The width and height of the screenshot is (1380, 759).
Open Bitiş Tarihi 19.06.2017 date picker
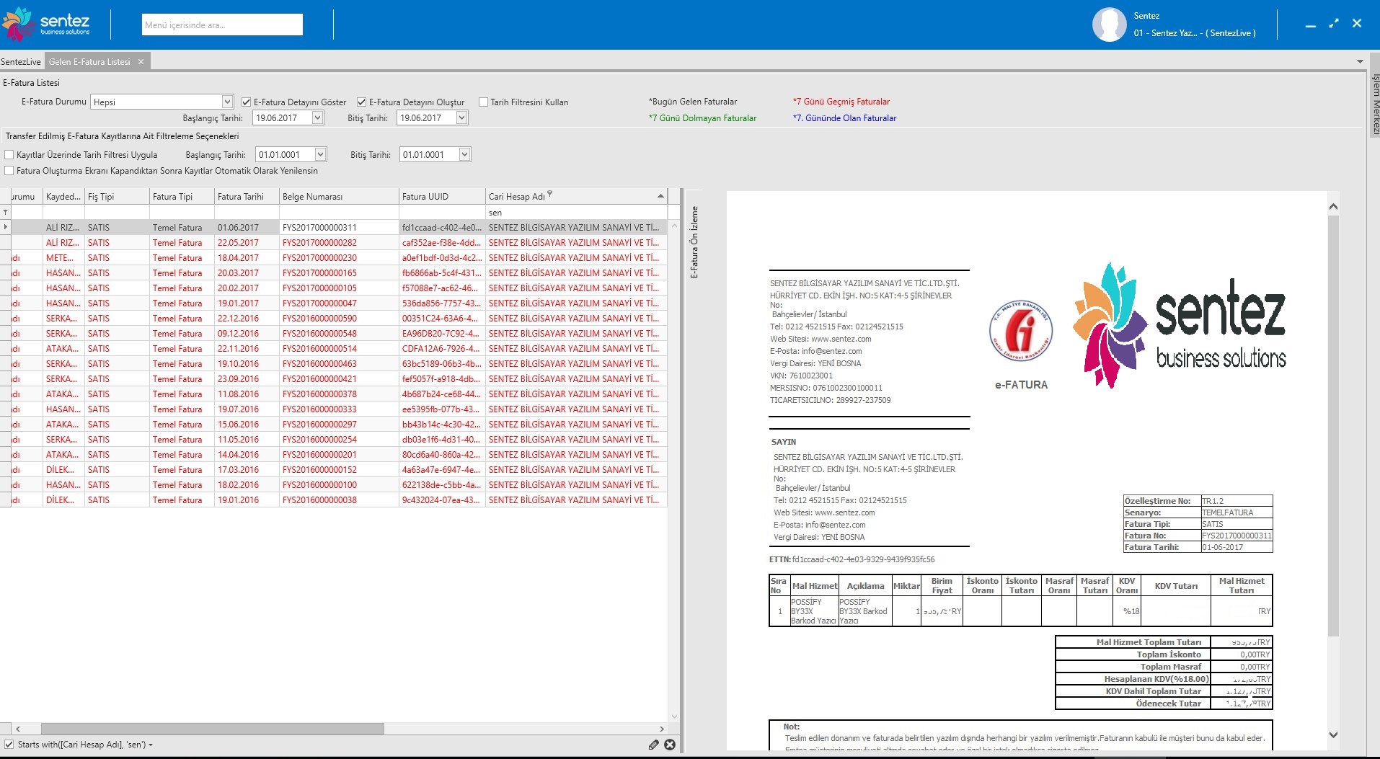pyautogui.click(x=461, y=117)
